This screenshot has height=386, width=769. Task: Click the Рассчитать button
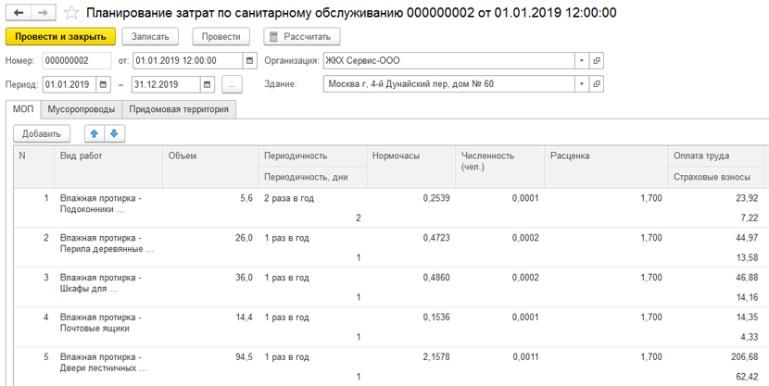pyautogui.click(x=302, y=37)
